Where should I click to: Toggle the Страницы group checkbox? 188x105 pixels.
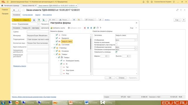(x=54, y=48)
